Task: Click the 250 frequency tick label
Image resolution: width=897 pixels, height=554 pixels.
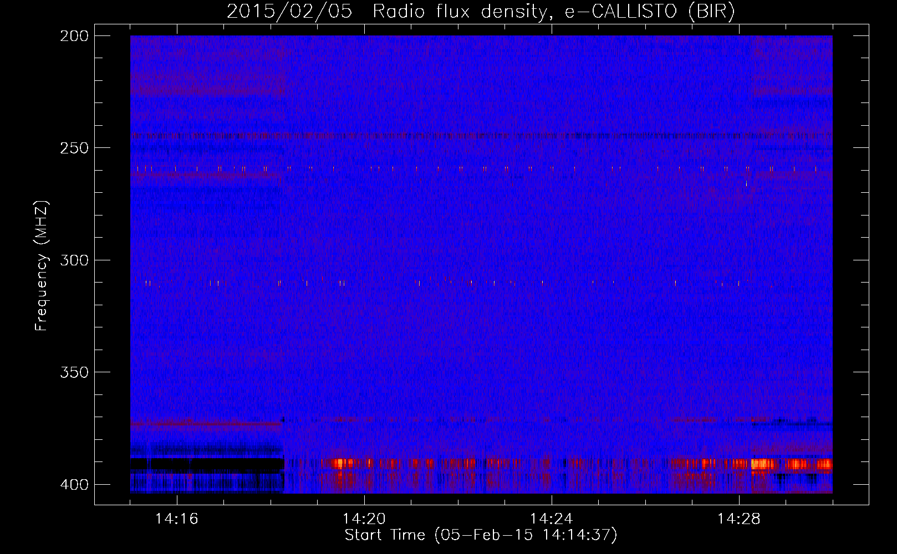Action: pyautogui.click(x=74, y=148)
